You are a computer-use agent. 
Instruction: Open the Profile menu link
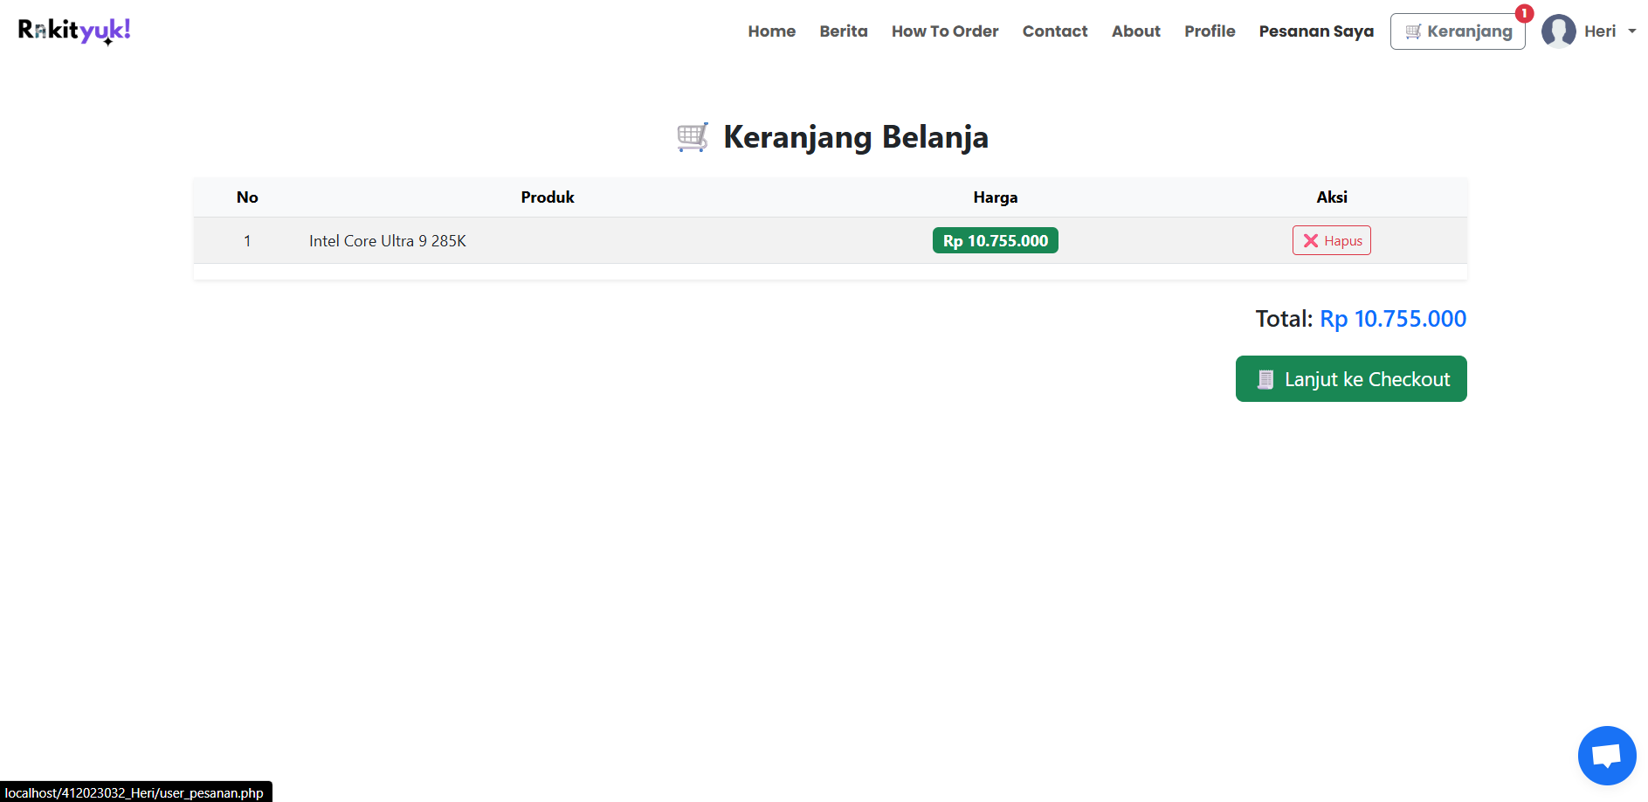(1210, 31)
